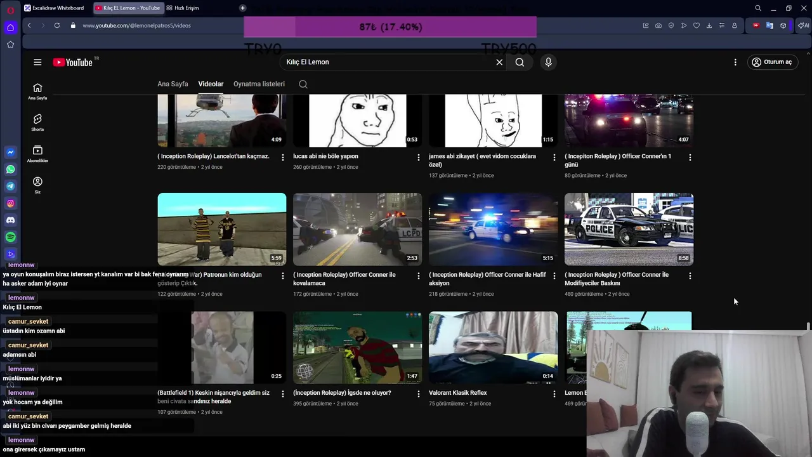The width and height of the screenshot is (812, 457).
Task: Open the send flow arrow icon
Action: pos(684,25)
